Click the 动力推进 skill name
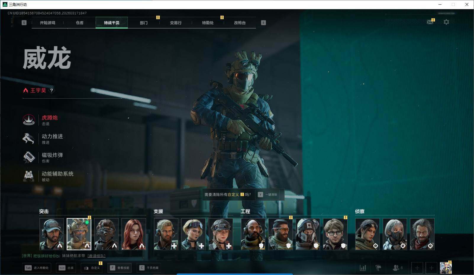This screenshot has width=474, height=275. pyautogui.click(x=52, y=136)
